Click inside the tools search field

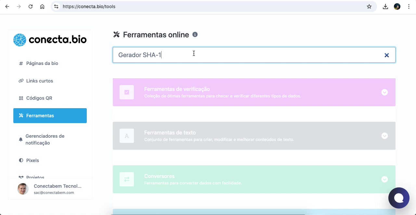coord(227,55)
